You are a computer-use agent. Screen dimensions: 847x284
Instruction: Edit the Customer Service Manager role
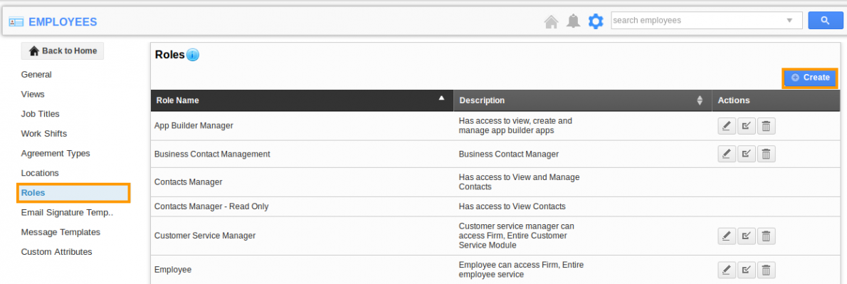click(727, 236)
